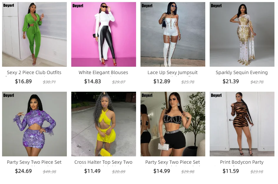Click the $16.89 price of the green outfit

point(23,81)
